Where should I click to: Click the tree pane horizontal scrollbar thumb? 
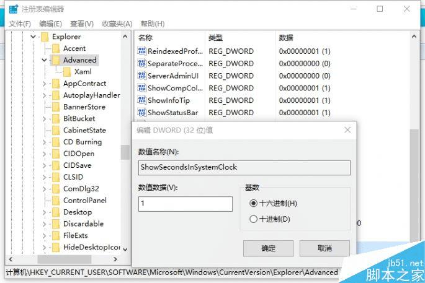(x=65, y=259)
